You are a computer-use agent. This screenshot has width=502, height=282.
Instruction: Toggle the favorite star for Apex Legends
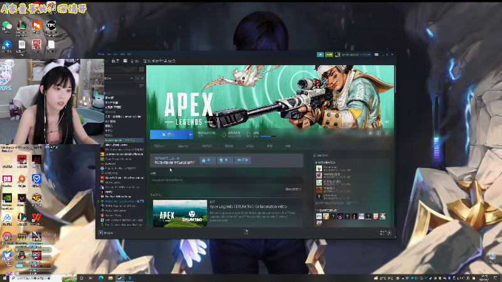[x=387, y=133]
